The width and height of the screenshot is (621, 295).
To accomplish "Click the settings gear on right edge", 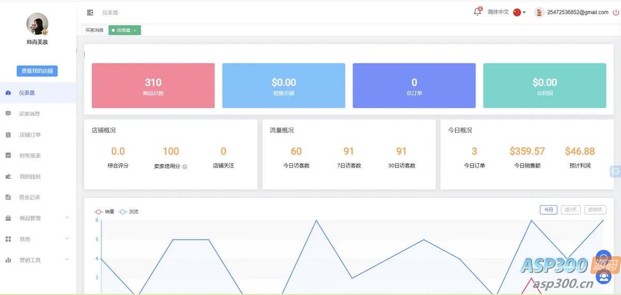I will pos(615,172).
